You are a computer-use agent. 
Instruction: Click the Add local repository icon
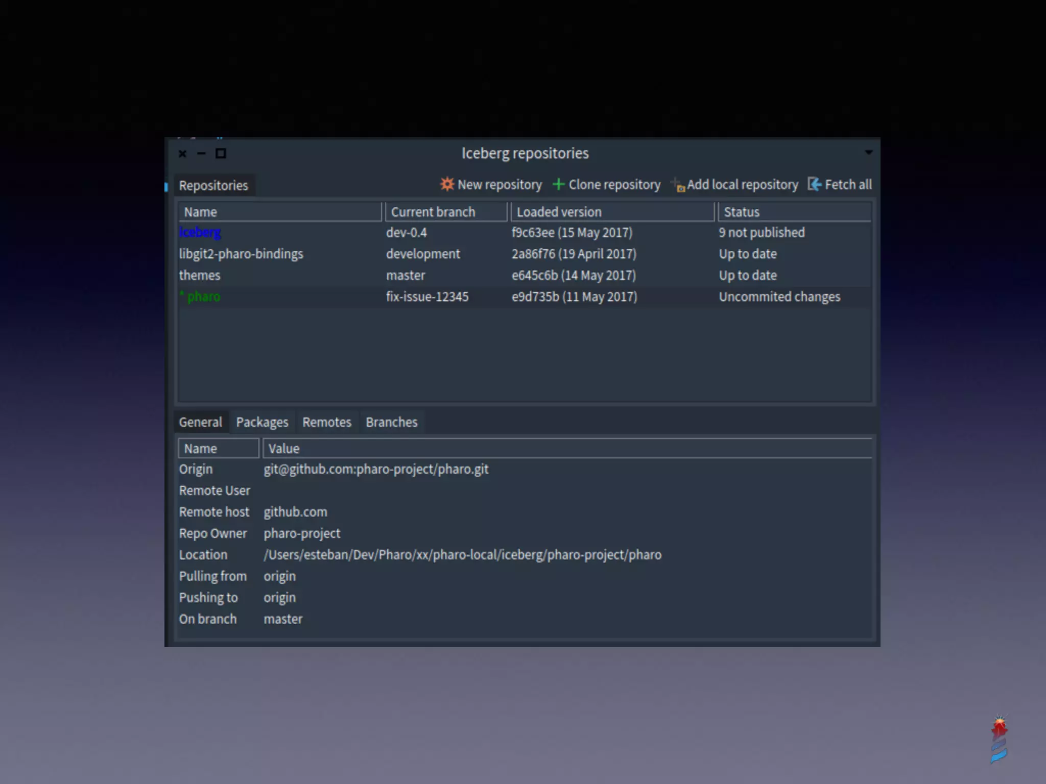678,185
